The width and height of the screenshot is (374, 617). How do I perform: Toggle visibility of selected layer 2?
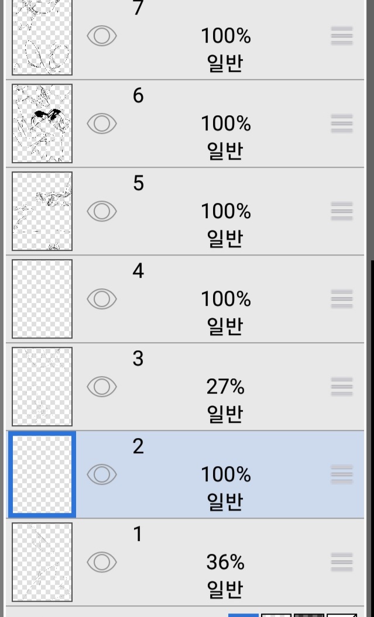coord(102,474)
